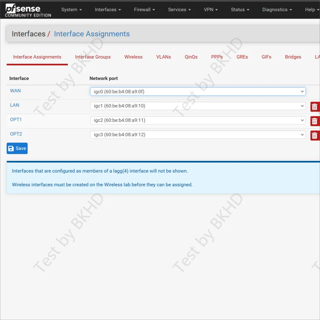Open the LAN network port dropdown
Image resolution: width=320 pixels, height=320 pixels.
point(197,106)
